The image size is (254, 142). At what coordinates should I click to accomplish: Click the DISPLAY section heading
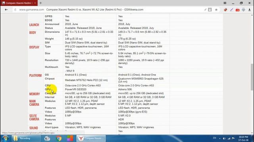tap(34, 47)
